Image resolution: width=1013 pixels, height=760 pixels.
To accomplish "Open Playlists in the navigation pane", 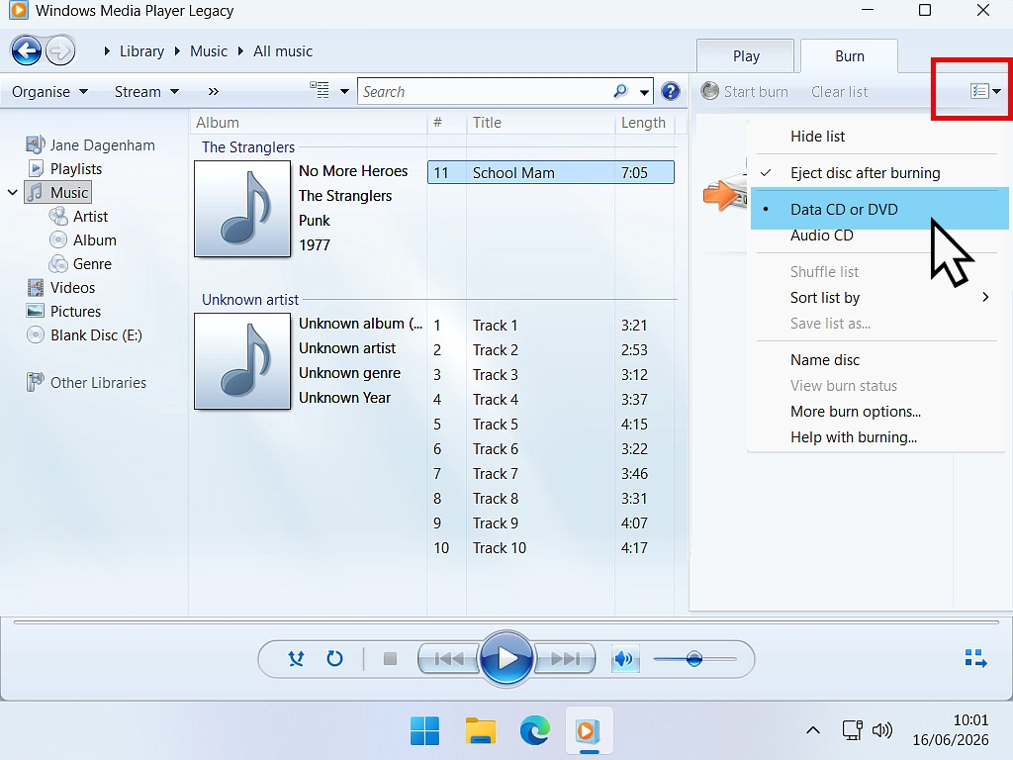I will coord(64,168).
